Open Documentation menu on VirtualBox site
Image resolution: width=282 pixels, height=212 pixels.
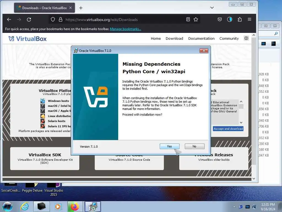pos(201,38)
